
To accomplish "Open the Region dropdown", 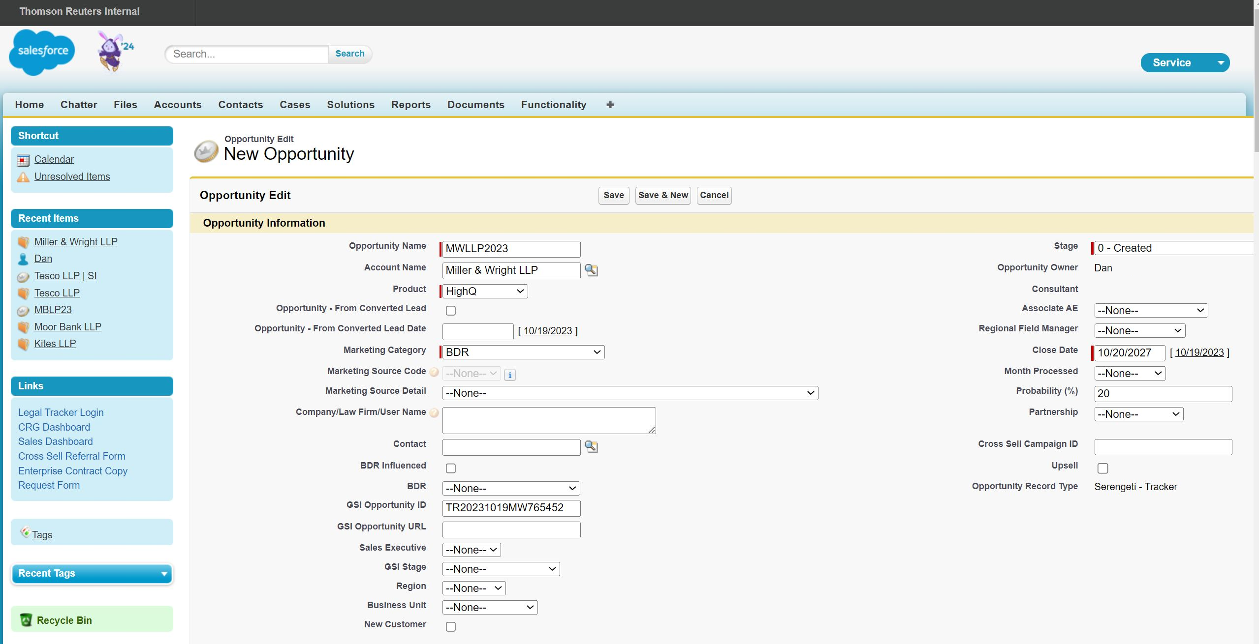I will (x=474, y=588).
